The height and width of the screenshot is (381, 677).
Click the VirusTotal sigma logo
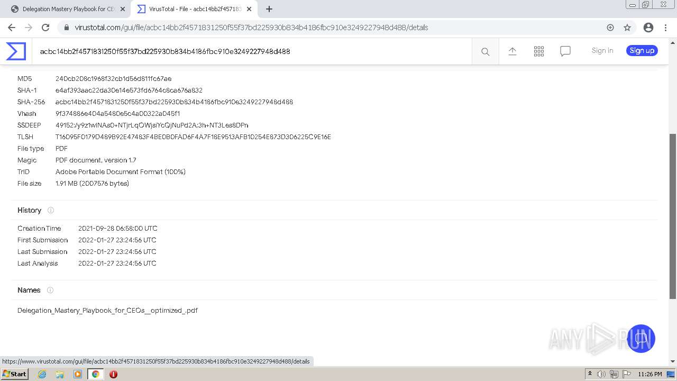pos(16,51)
